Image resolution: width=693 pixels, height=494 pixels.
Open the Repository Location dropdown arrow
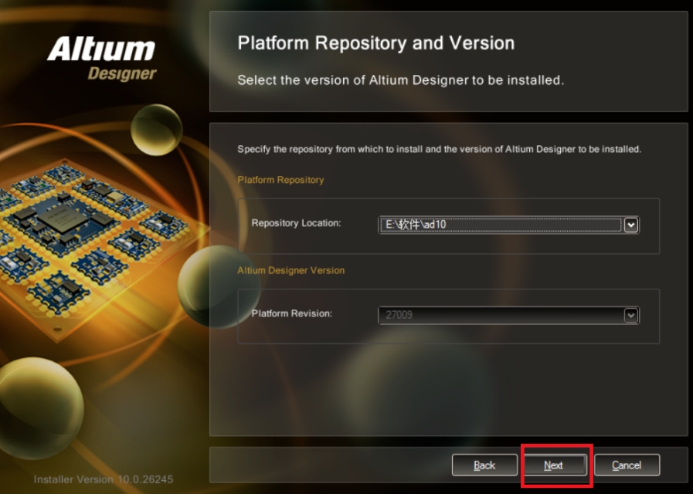pyautogui.click(x=632, y=225)
